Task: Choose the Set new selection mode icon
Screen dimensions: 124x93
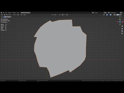Action: click(x=4, y=17)
